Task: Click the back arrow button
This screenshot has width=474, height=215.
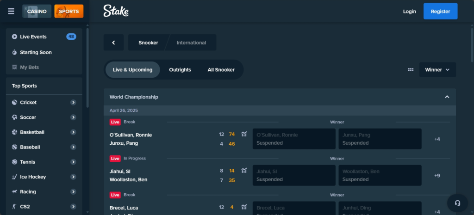Action: click(114, 43)
